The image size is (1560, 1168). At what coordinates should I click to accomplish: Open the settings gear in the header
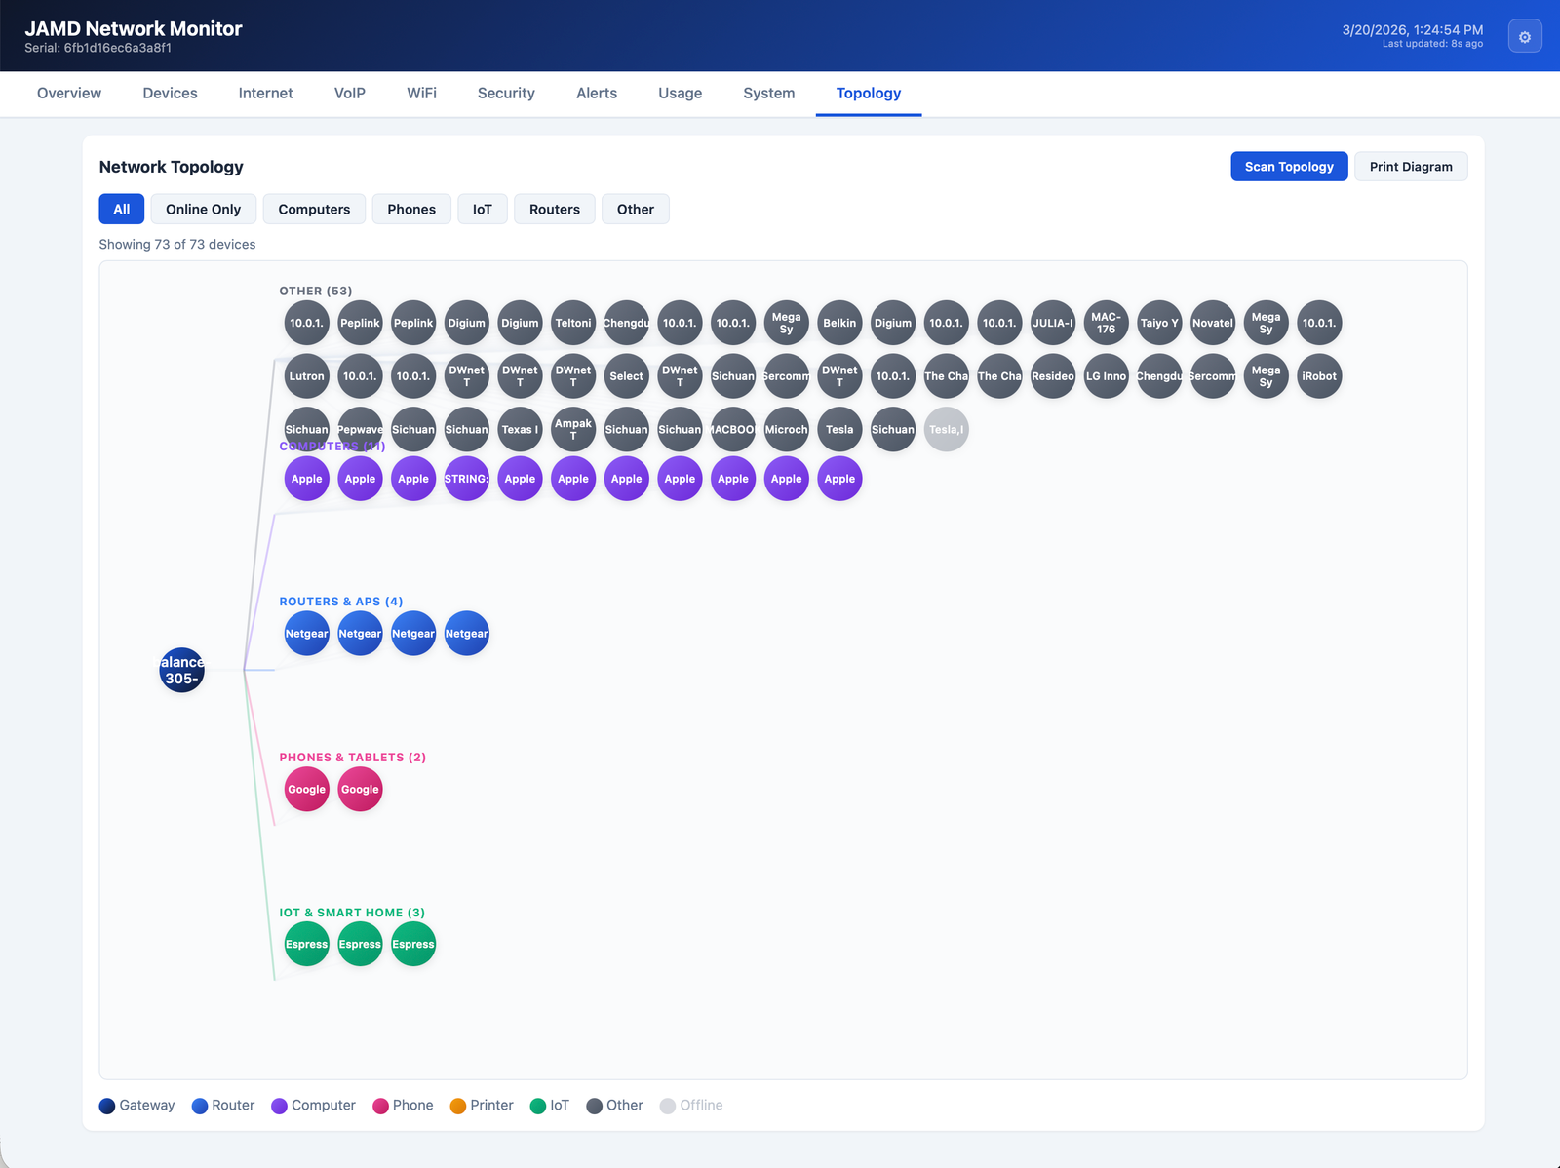tap(1525, 35)
